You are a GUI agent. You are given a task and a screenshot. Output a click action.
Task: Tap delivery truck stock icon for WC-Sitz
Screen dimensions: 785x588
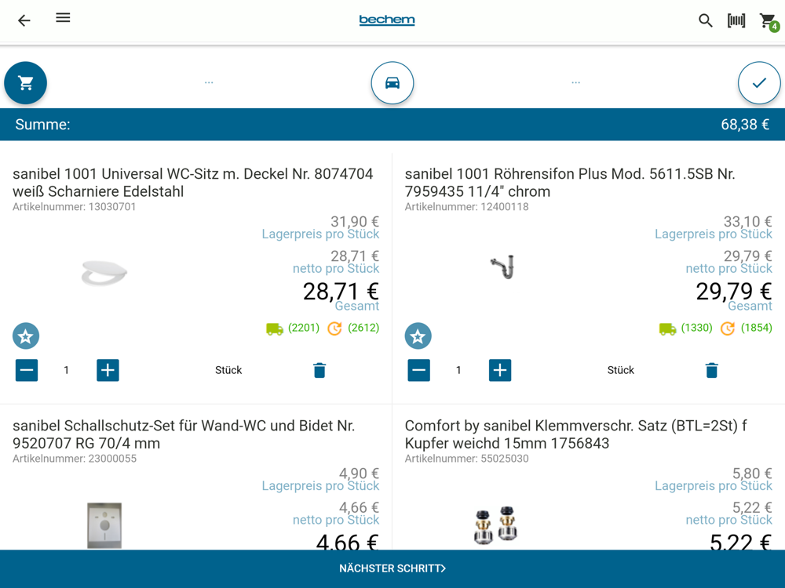[274, 328]
